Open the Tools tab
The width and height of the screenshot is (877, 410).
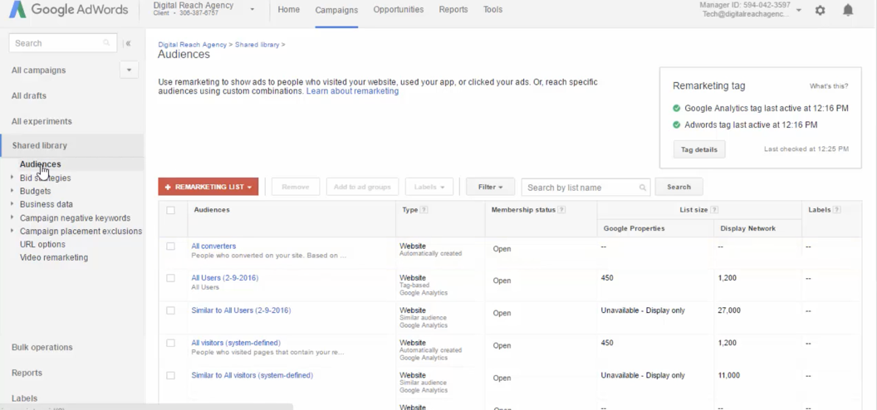pyautogui.click(x=492, y=9)
